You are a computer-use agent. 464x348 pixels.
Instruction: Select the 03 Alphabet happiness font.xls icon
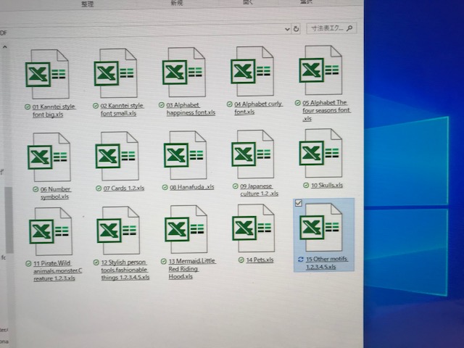click(x=184, y=72)
